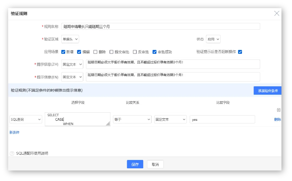
Task: Uncheck the 编辑 scenario checkbox
Action: [79, 52]
